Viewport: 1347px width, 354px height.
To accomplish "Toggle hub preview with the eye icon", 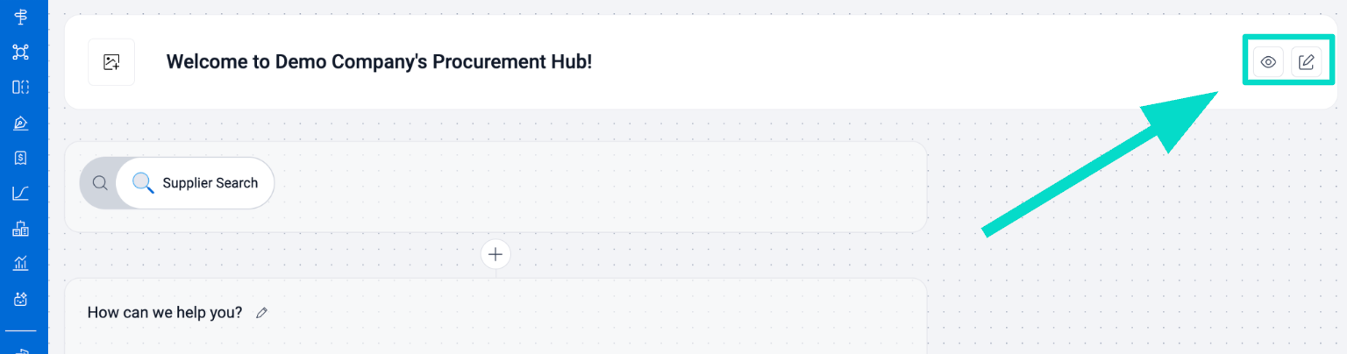I will coord(1267,61).
